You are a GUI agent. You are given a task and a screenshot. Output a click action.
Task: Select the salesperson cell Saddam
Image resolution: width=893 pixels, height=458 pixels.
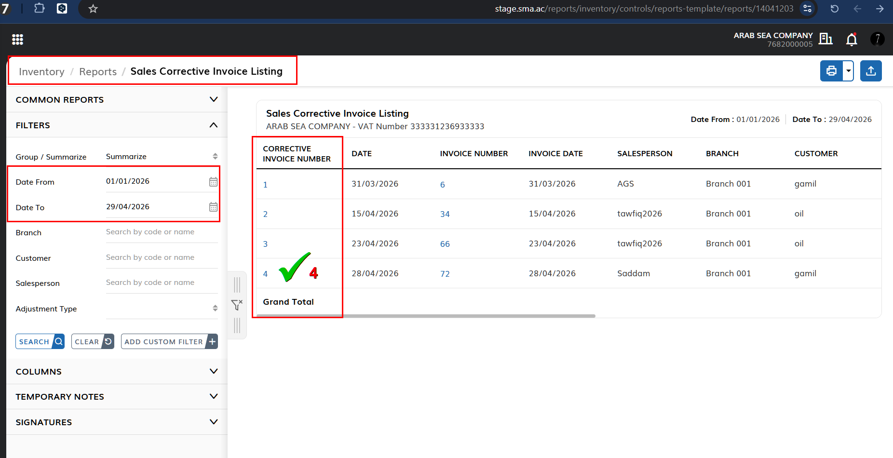634,273
